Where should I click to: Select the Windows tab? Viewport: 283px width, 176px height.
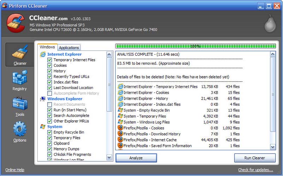pyautogui.click(x=47, y=47)
